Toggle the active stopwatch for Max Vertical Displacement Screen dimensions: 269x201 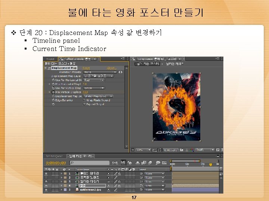tap(53, 92)
